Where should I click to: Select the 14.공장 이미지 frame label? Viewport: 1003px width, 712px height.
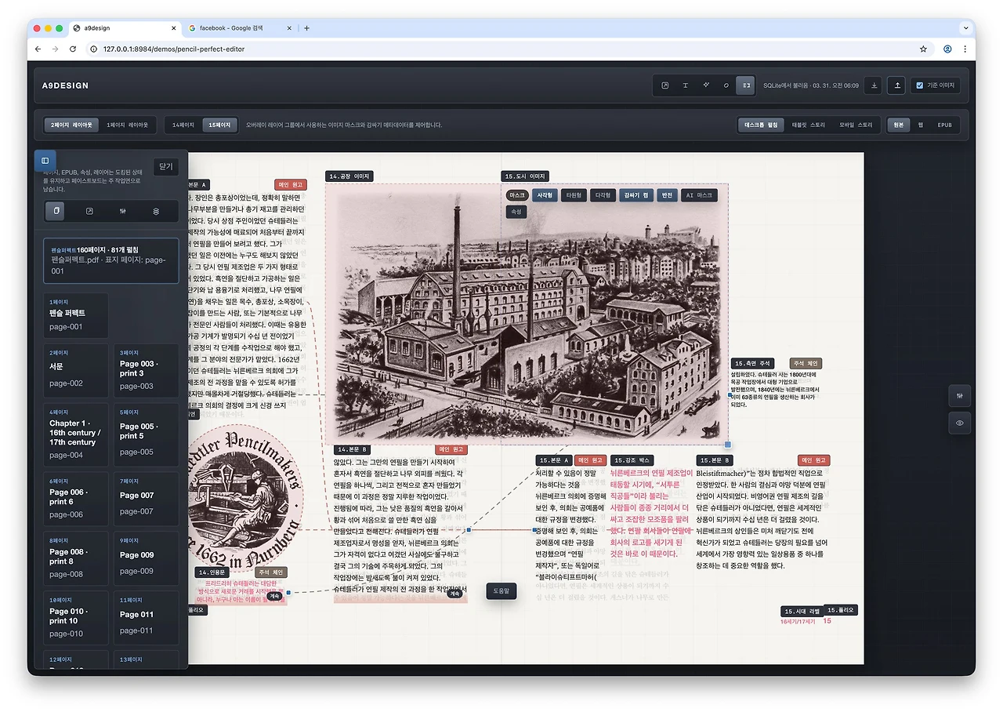[x=349, y=176]
